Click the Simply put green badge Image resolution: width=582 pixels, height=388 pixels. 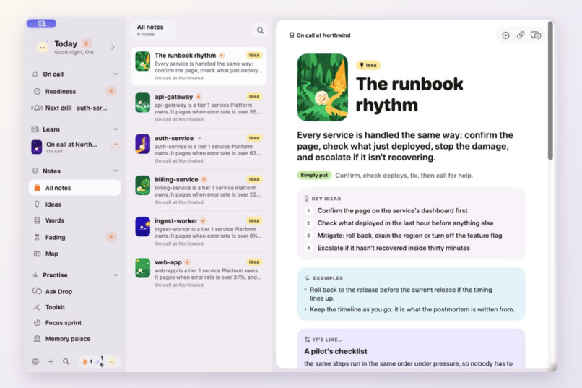click(x=314, y=176)
